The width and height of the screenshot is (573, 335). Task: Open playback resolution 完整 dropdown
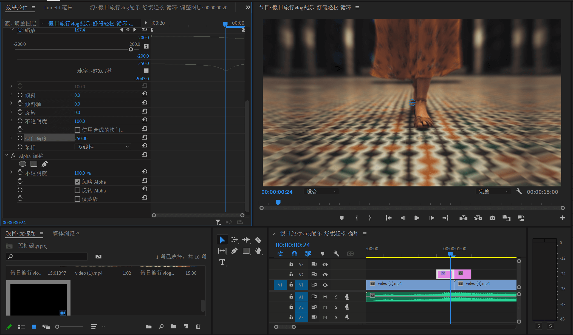point(493,191)
